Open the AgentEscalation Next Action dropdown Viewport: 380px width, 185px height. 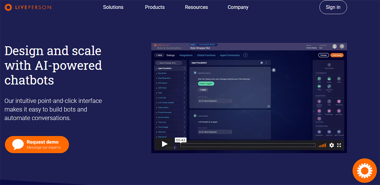[215, 101]
